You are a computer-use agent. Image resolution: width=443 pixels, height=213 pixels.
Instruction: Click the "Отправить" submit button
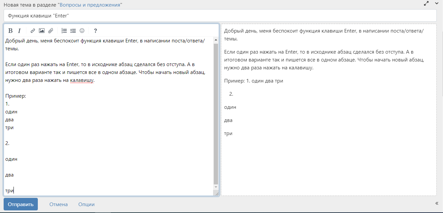point(21,204)
